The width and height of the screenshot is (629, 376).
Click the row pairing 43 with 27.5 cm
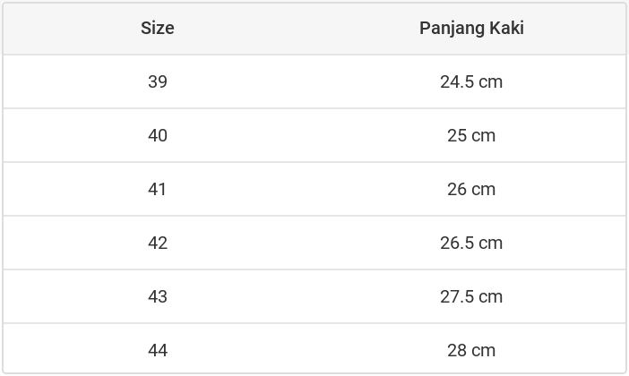(314, 296)
